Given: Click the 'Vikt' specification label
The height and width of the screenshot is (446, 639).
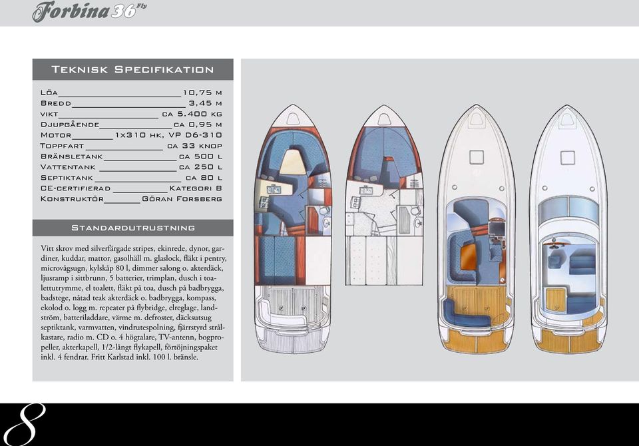Looking at the screenshot, I should 49,114.
